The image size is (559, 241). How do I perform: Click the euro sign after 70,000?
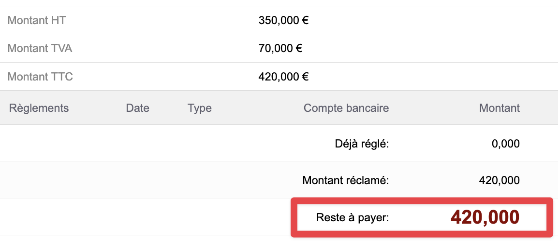[x=299, y=48]
